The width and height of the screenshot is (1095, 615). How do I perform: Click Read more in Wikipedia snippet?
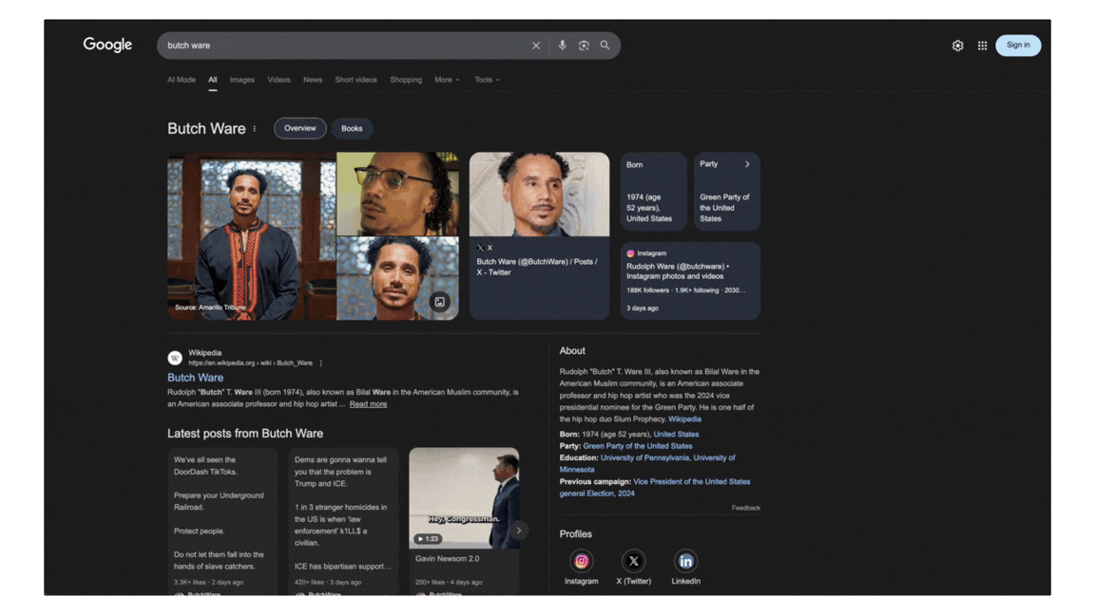click(368, 404)
